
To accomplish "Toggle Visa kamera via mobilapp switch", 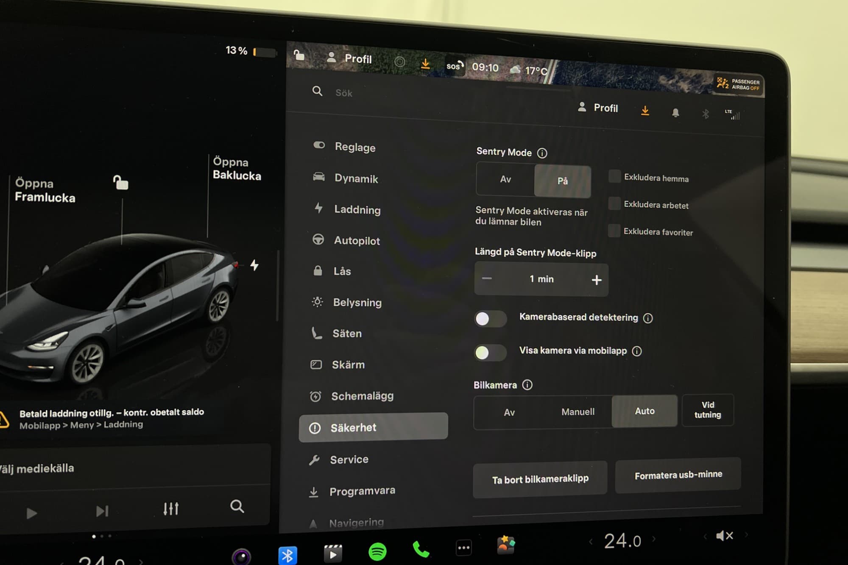I will [x=490, y=352].
